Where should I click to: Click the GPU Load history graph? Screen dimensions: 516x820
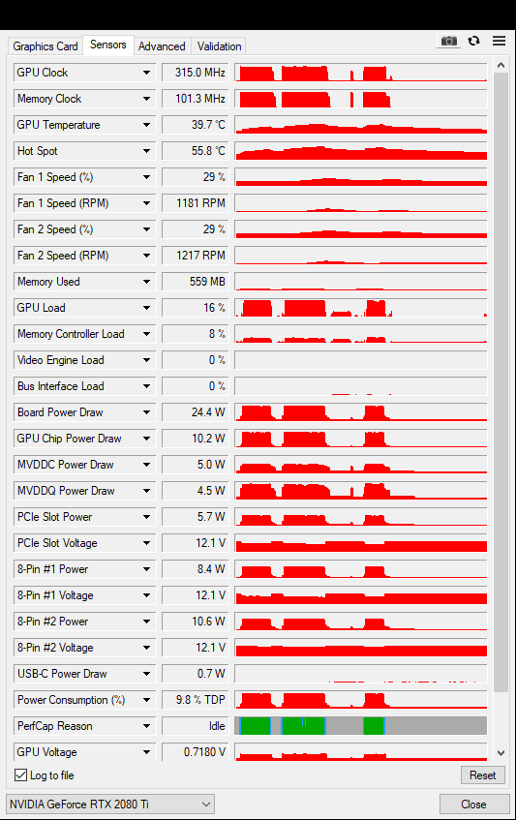361,308
